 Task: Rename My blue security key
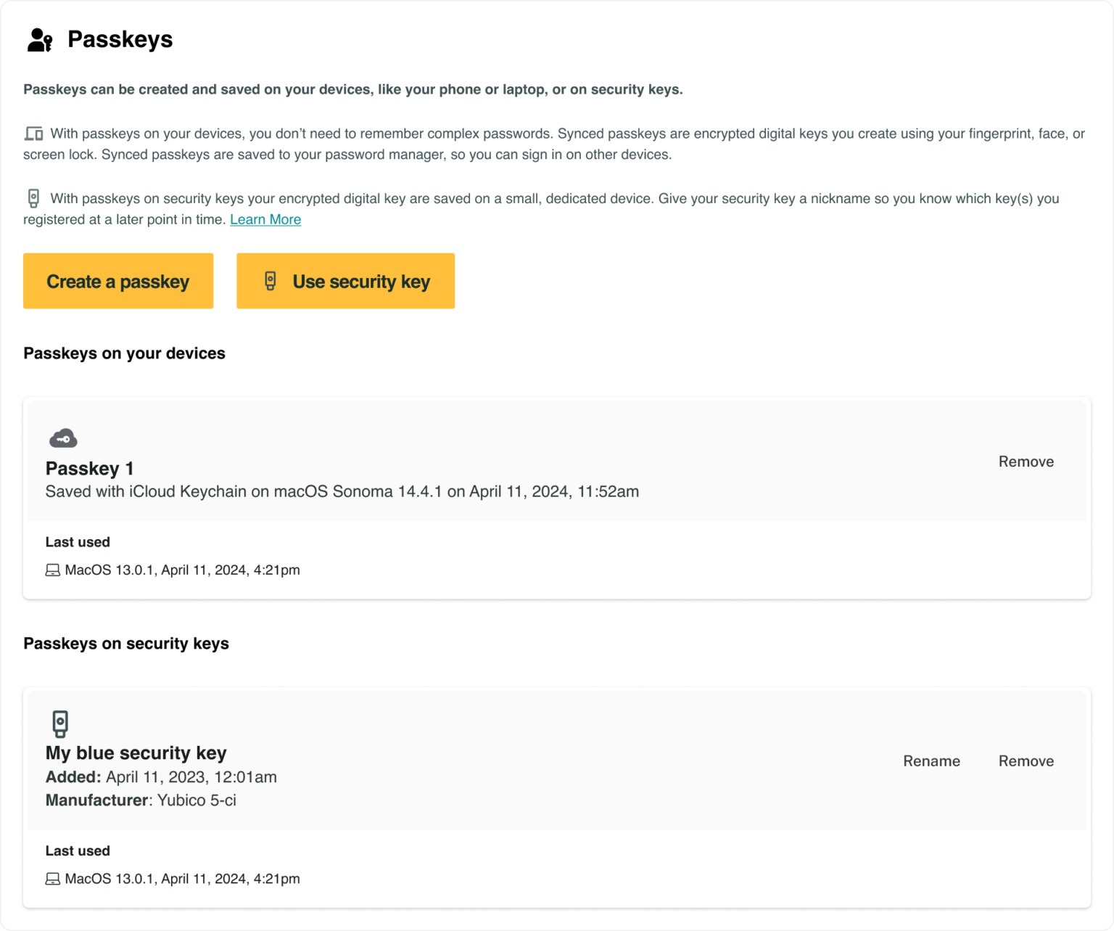click(x=931, y=761)
